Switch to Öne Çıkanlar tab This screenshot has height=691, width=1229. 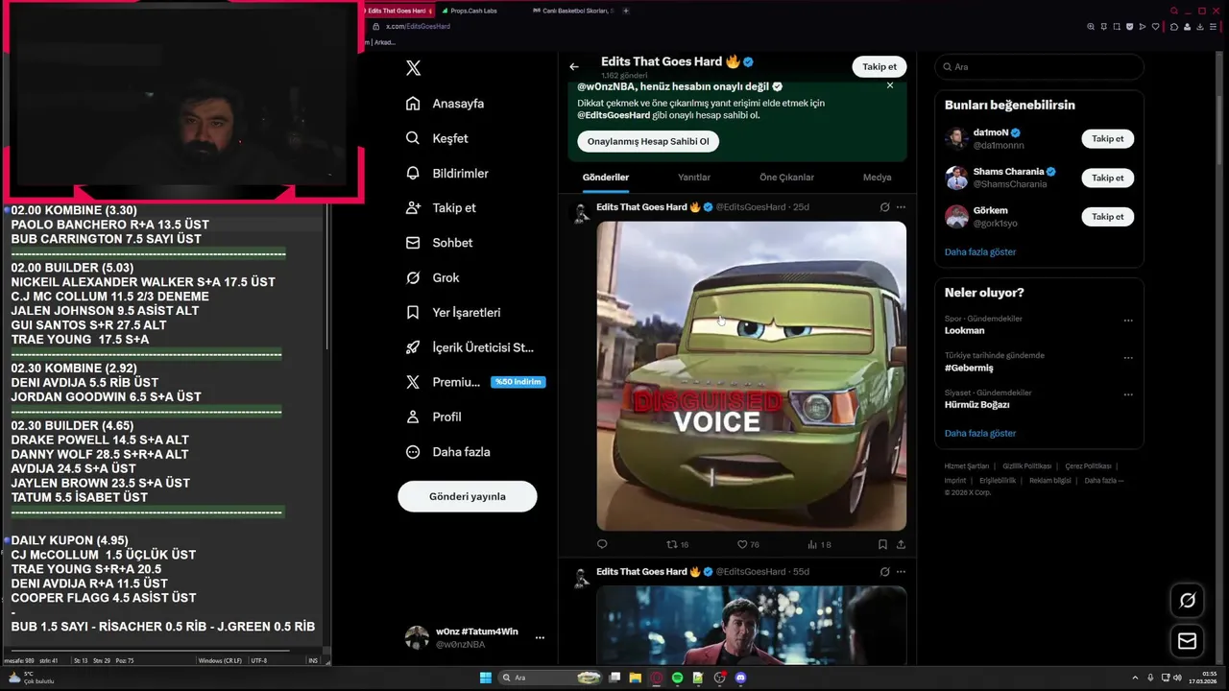pos(786,178)
